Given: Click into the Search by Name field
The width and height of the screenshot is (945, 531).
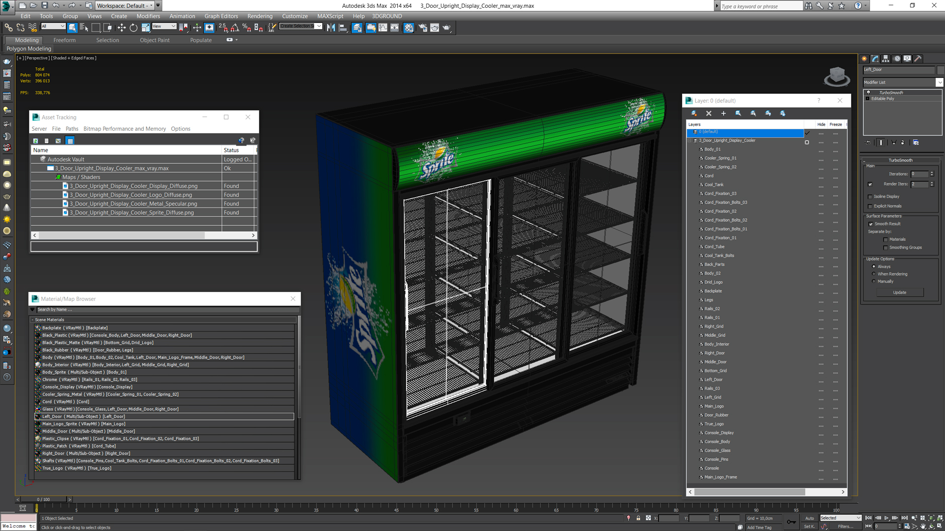Looking at the screenshot, I should [167, 309].
